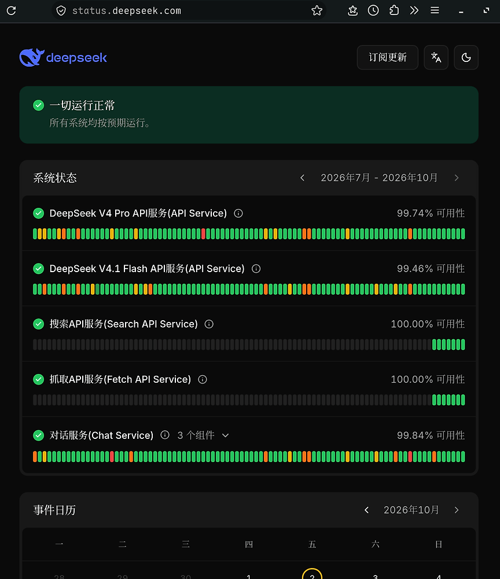500x579 pixels.
Task: Click the 一切运行正常 status heading
Action: coord(82,105)
